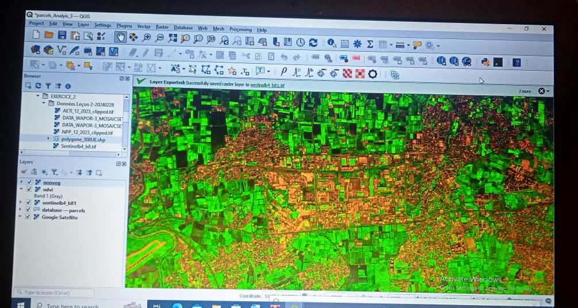Open the Layer Styling panel icon

pos(24,172)
